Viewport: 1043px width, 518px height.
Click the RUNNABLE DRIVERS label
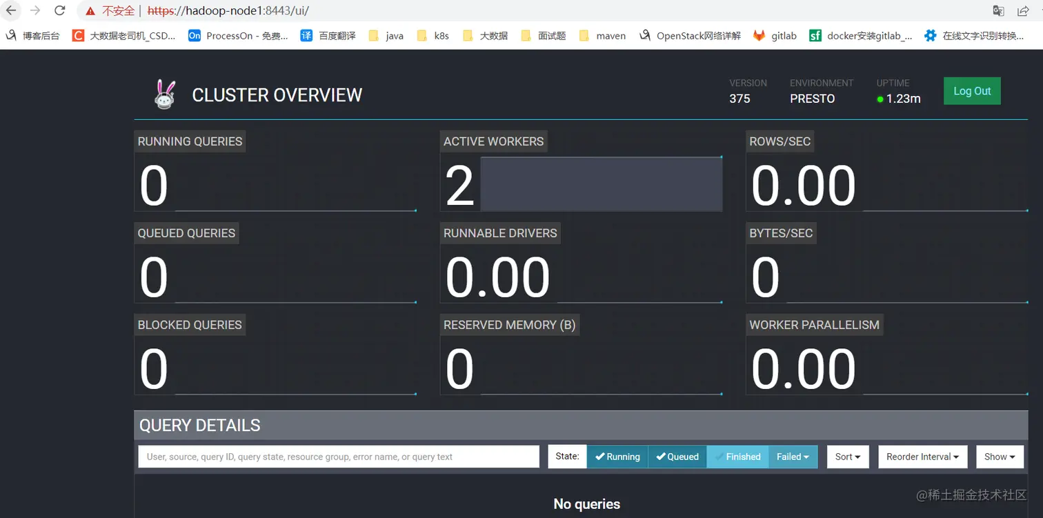[x=500, y=233]
